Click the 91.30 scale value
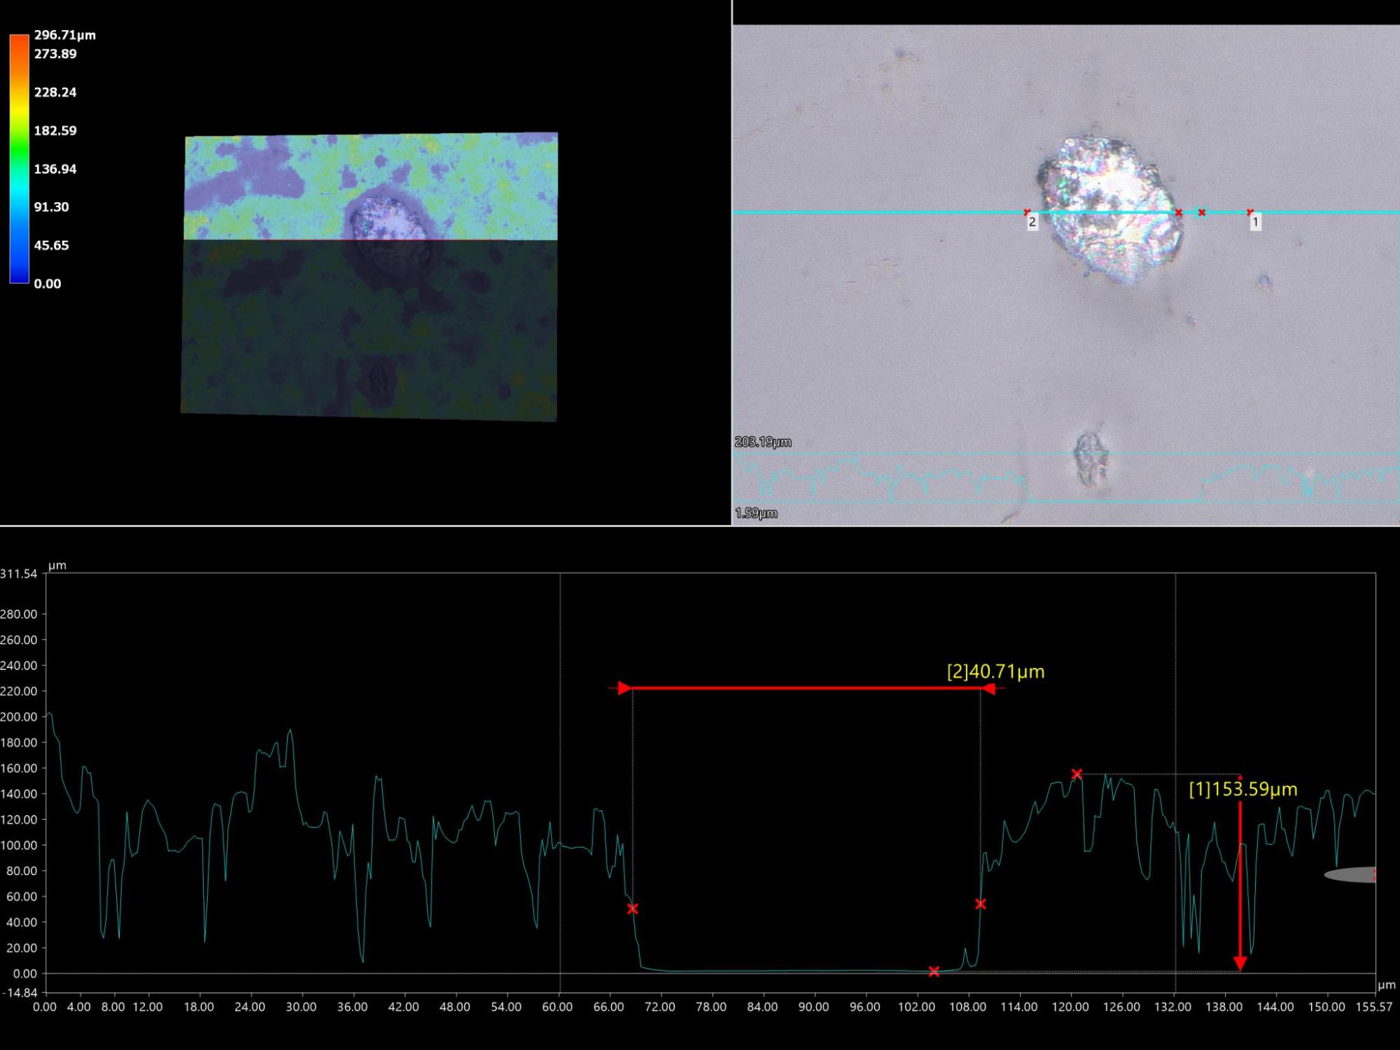 tap(52, 207)
